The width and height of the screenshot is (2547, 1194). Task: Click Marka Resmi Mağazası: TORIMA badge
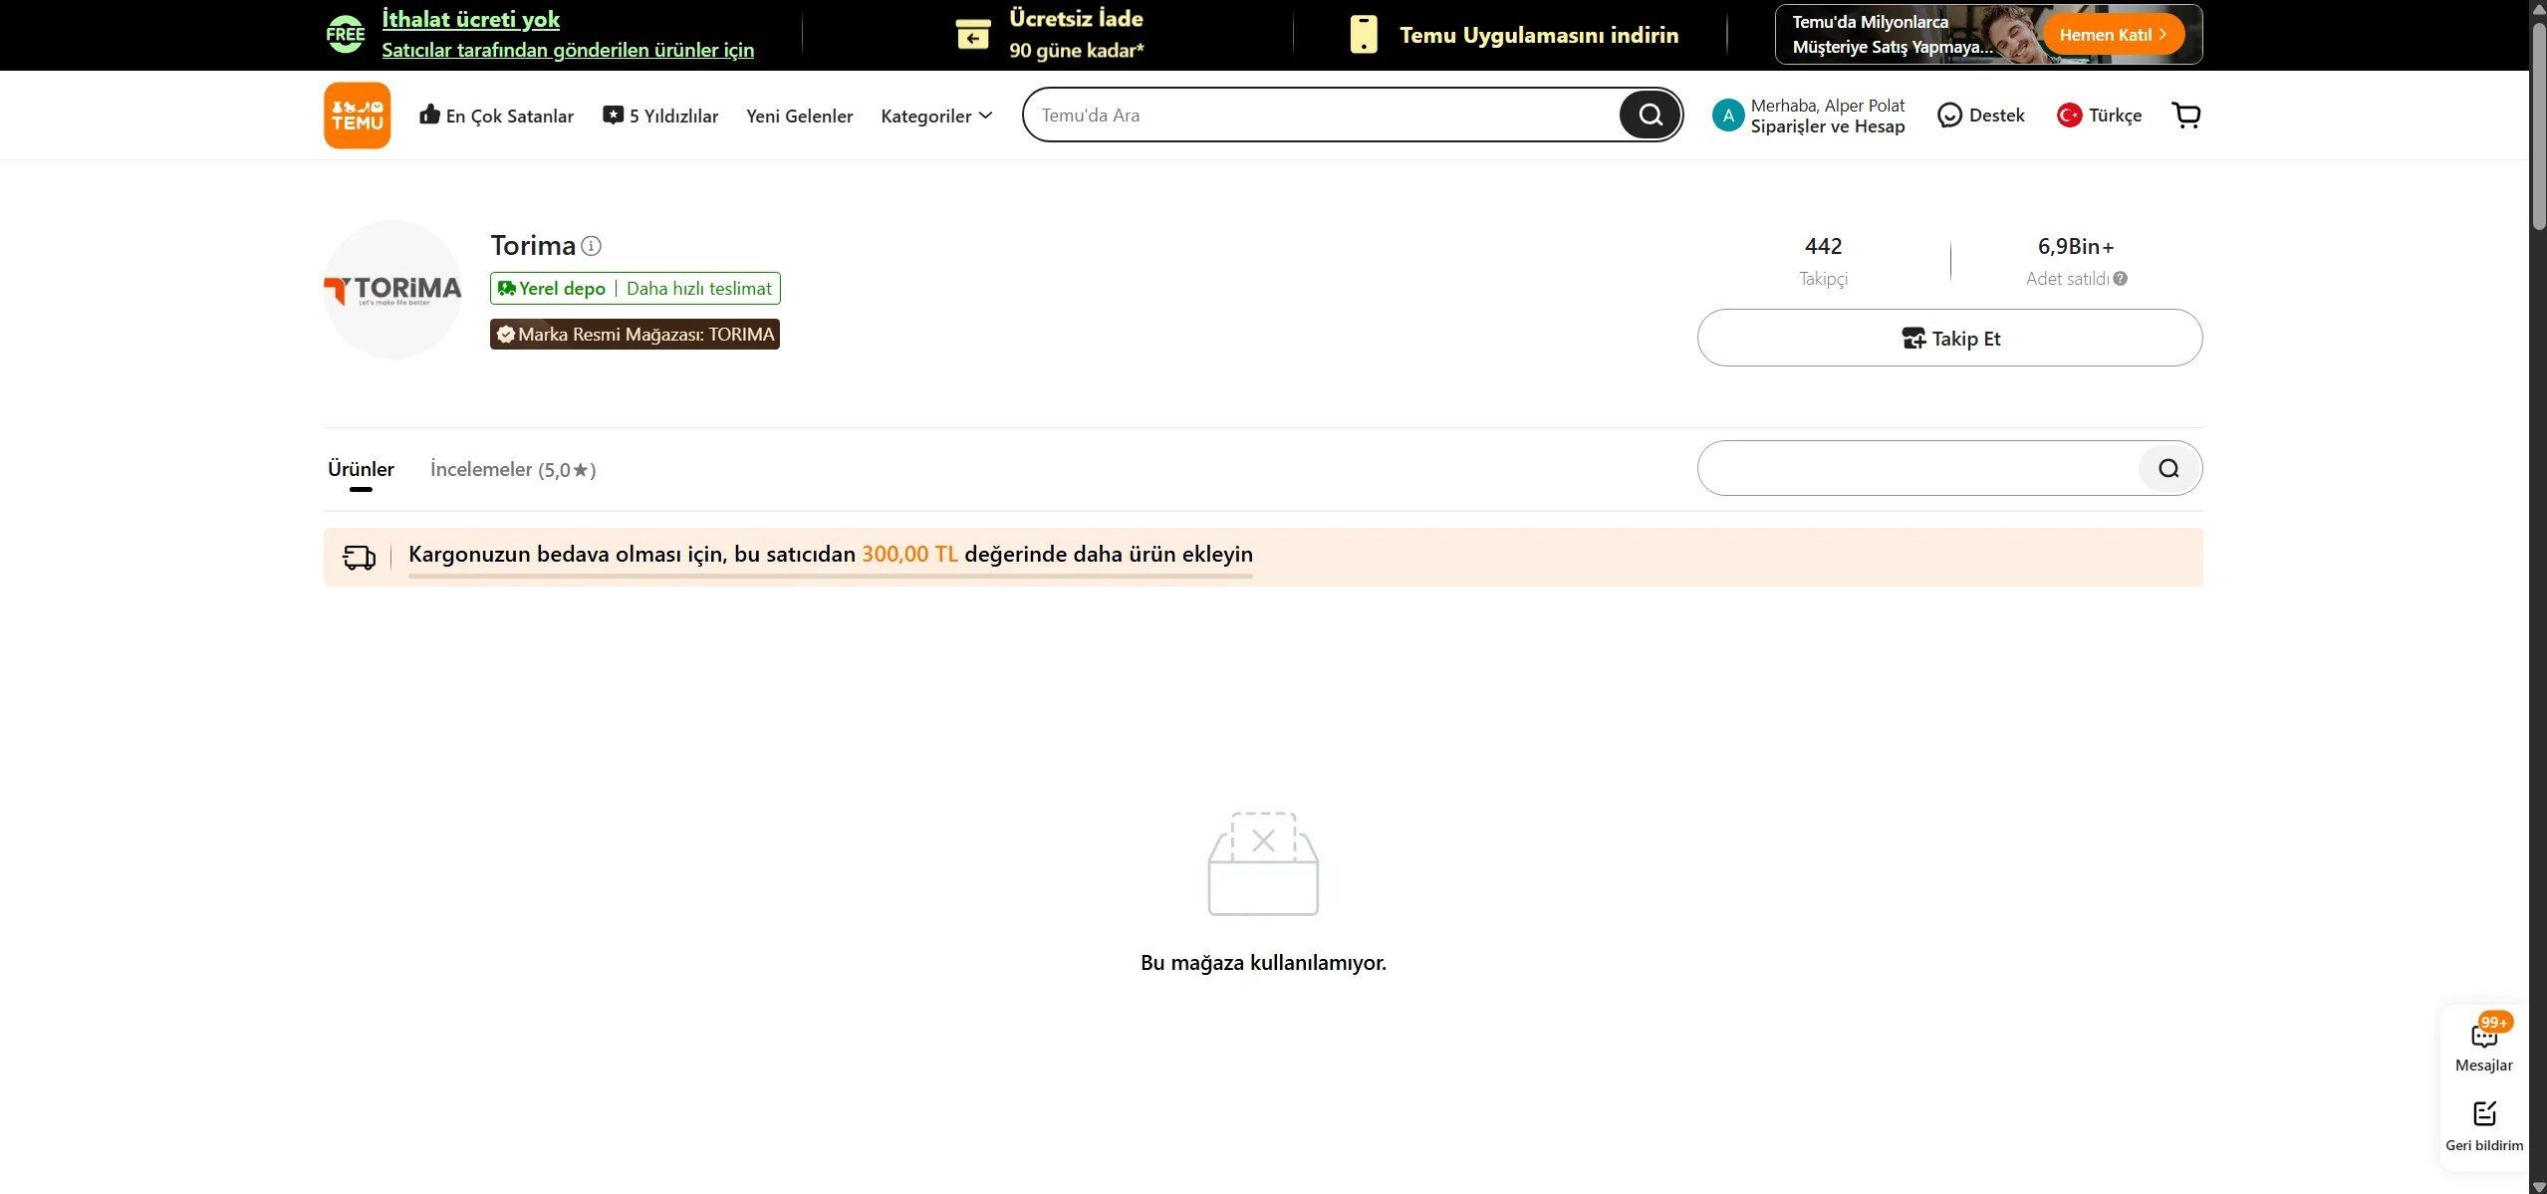[x=635, y=335]
